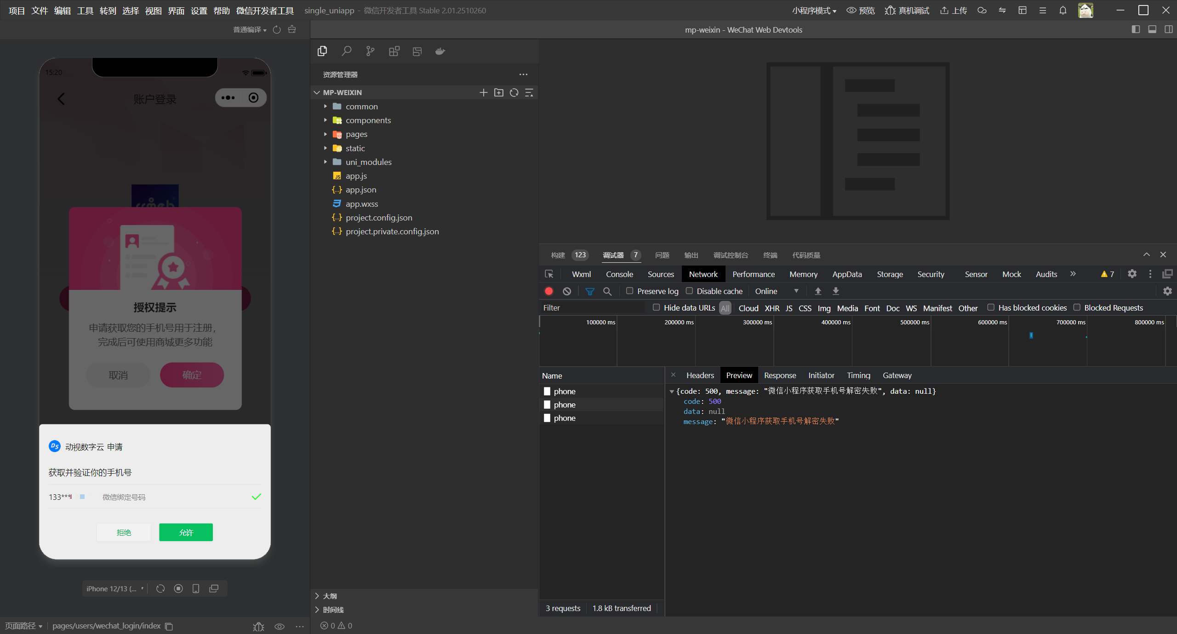The width and height of the screenshot is (1177, 634).
Task: Click the stop network recording button
Action: tap(549, 291)
